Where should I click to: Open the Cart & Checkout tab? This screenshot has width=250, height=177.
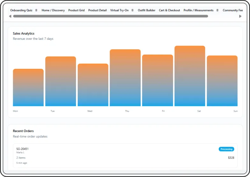coord(169,10)
